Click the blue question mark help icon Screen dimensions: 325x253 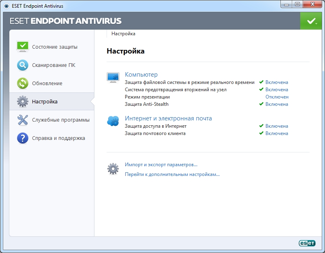[23, 138]
